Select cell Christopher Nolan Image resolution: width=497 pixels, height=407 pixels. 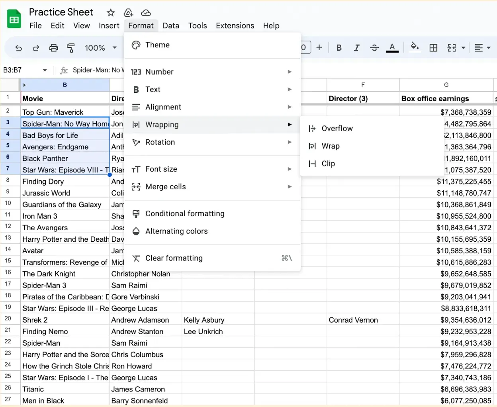click(146, 274)
